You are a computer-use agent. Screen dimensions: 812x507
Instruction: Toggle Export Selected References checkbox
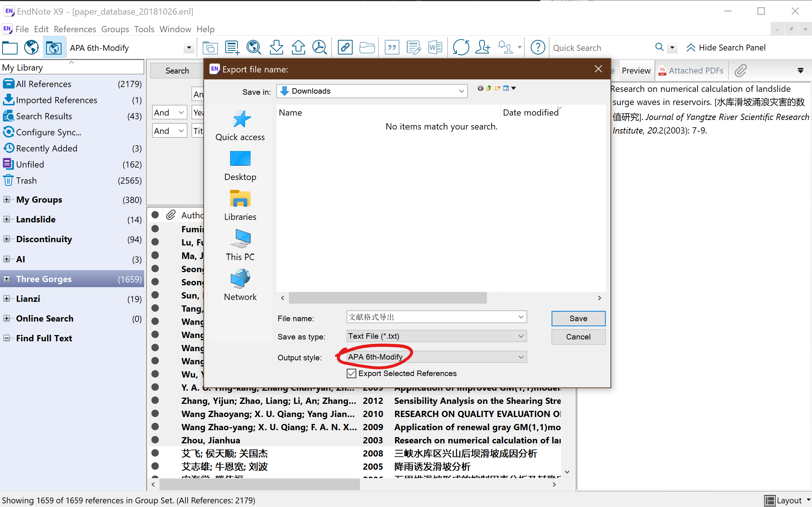[352, 373]
